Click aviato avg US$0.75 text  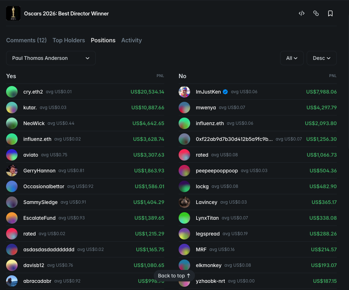[54, 155]
